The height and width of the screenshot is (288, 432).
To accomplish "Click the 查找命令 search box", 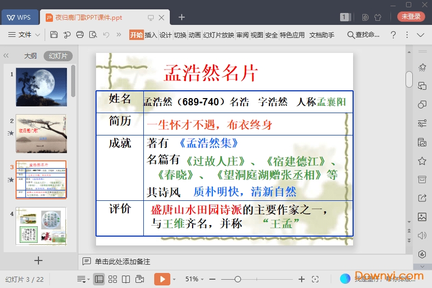I will (363, 35).
